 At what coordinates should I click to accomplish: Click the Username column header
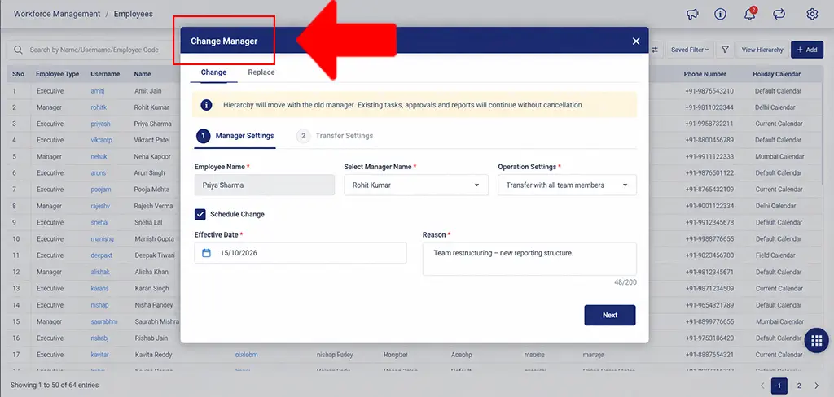[x=105, y=74]
